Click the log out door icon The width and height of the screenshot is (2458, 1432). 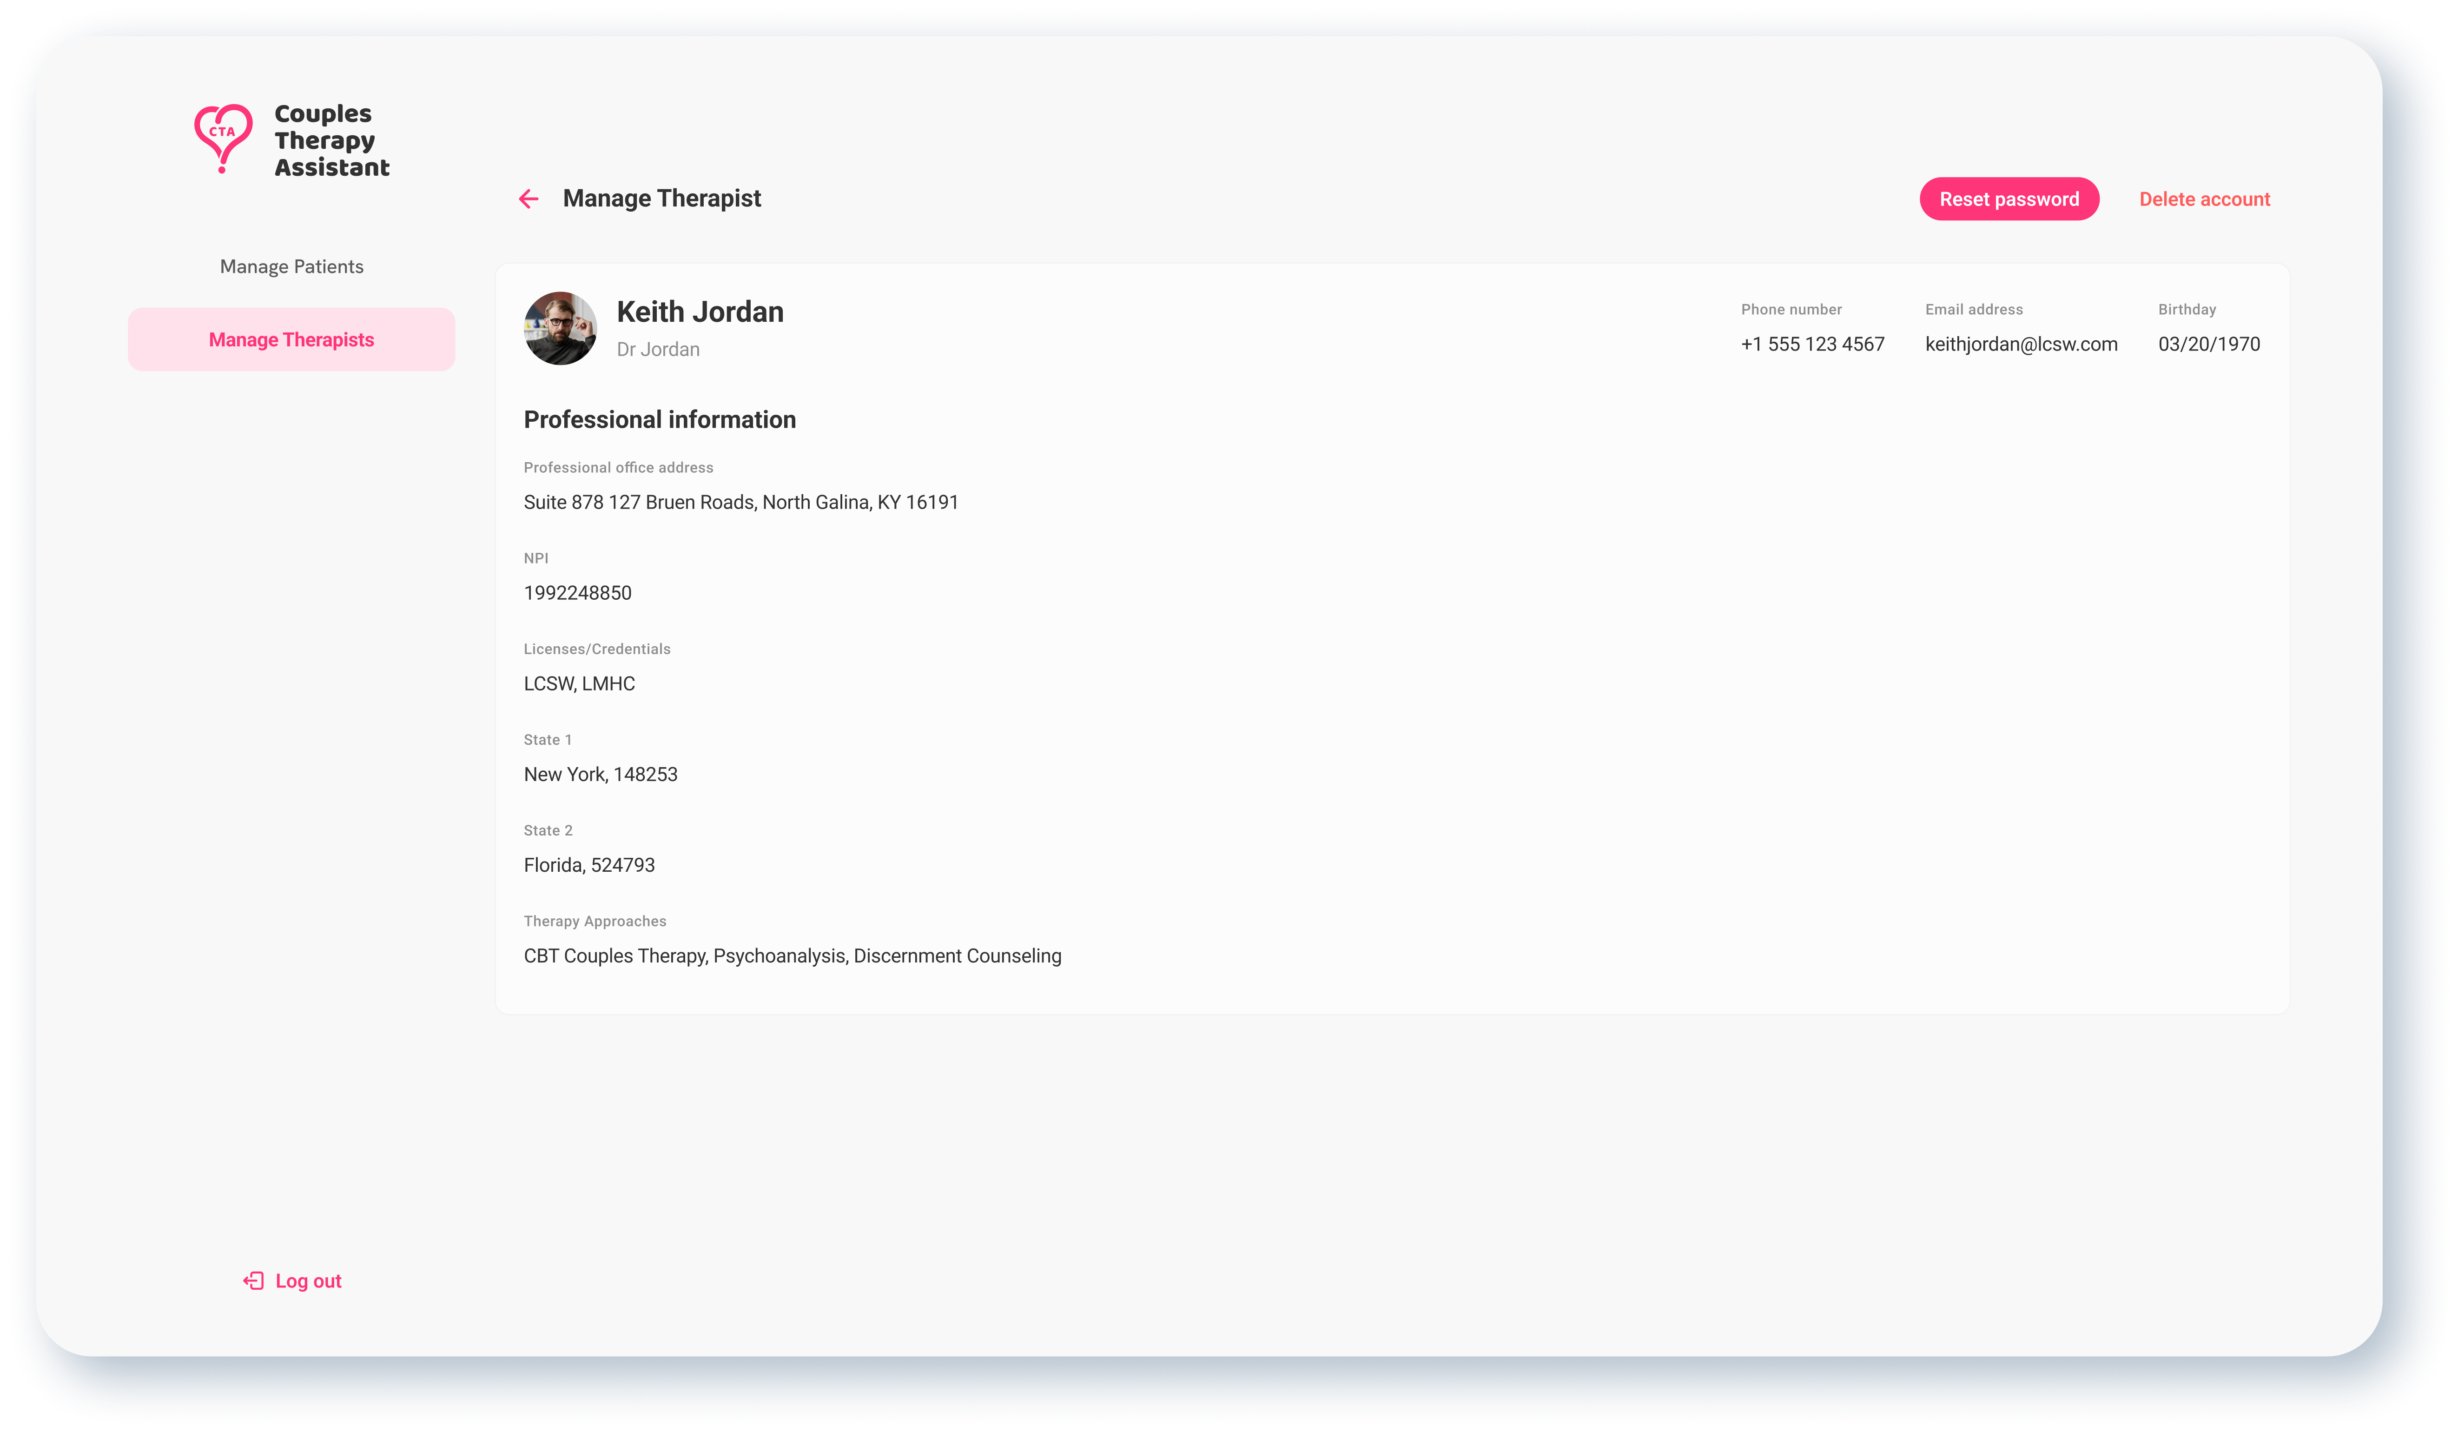coord(254,1281)
